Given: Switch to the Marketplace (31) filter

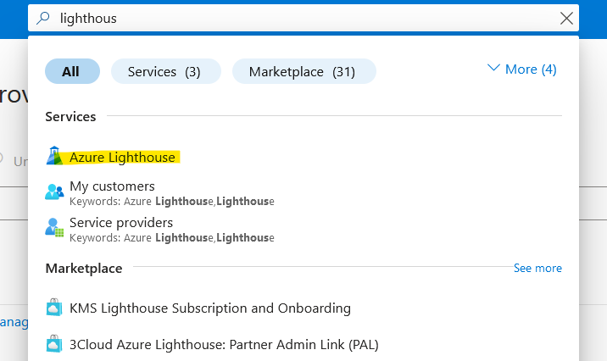Looking at the screenshot, I should click(303, 71).
